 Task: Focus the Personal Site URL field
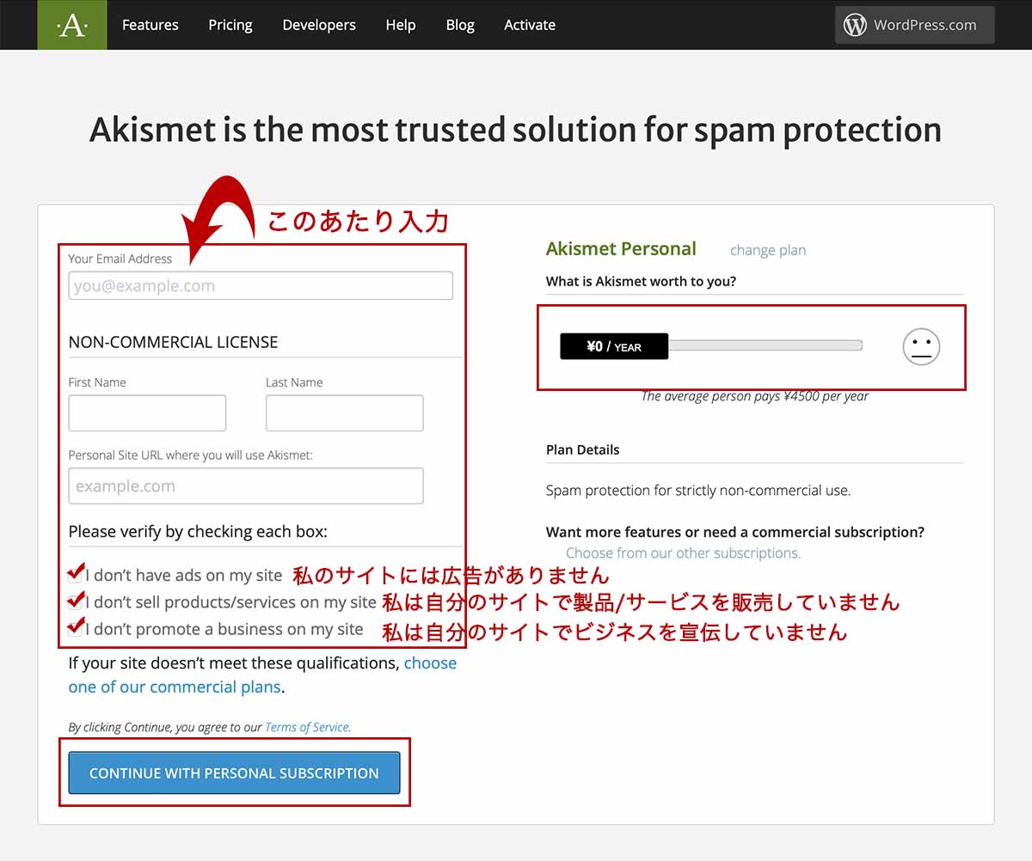pyautogui.click(x=246, y=485)
